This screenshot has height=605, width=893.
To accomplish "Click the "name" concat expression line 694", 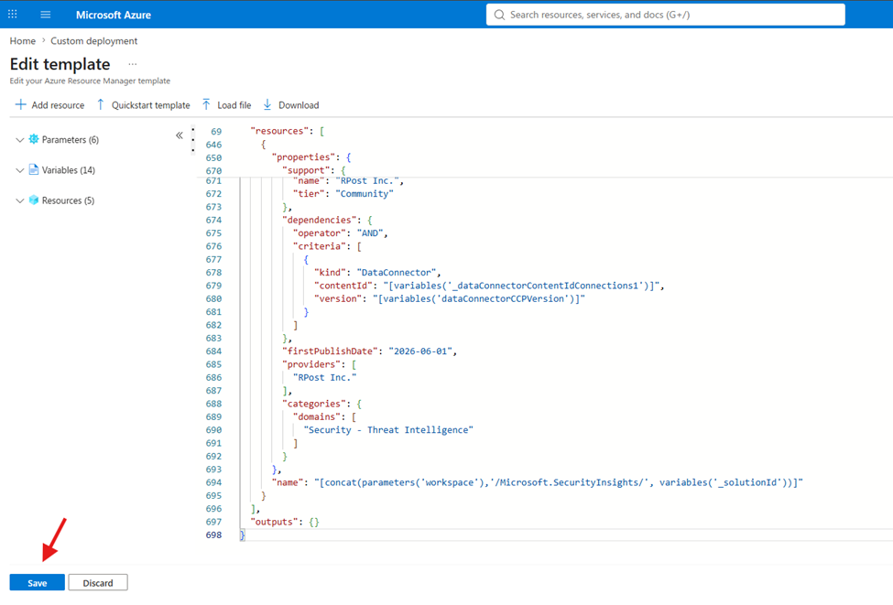I will pyautogui.click(x=537, y=482).
